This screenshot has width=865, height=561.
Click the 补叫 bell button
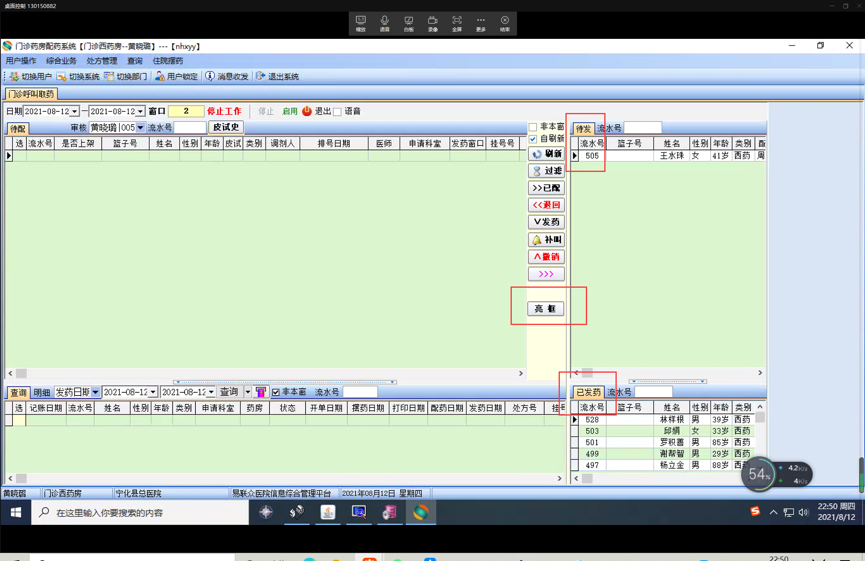(537, 240)
